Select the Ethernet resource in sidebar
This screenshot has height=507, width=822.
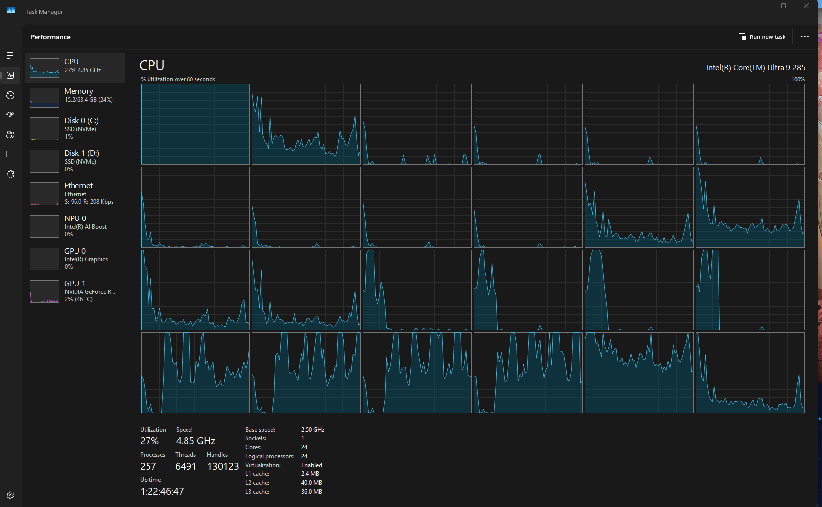(x=75, y=194)
